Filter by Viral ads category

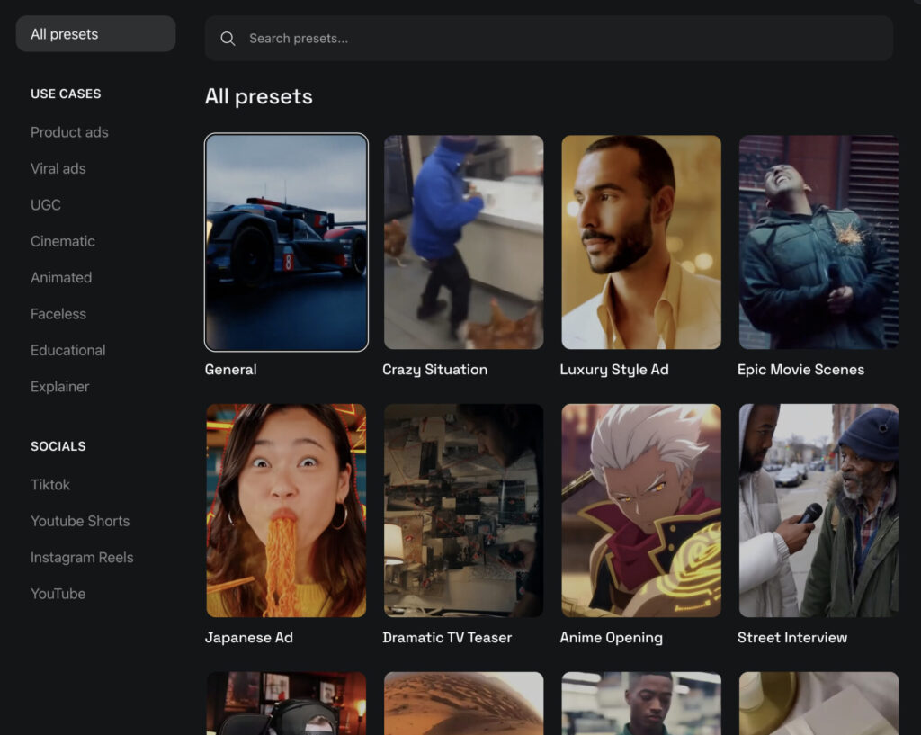tap(58, 168)
